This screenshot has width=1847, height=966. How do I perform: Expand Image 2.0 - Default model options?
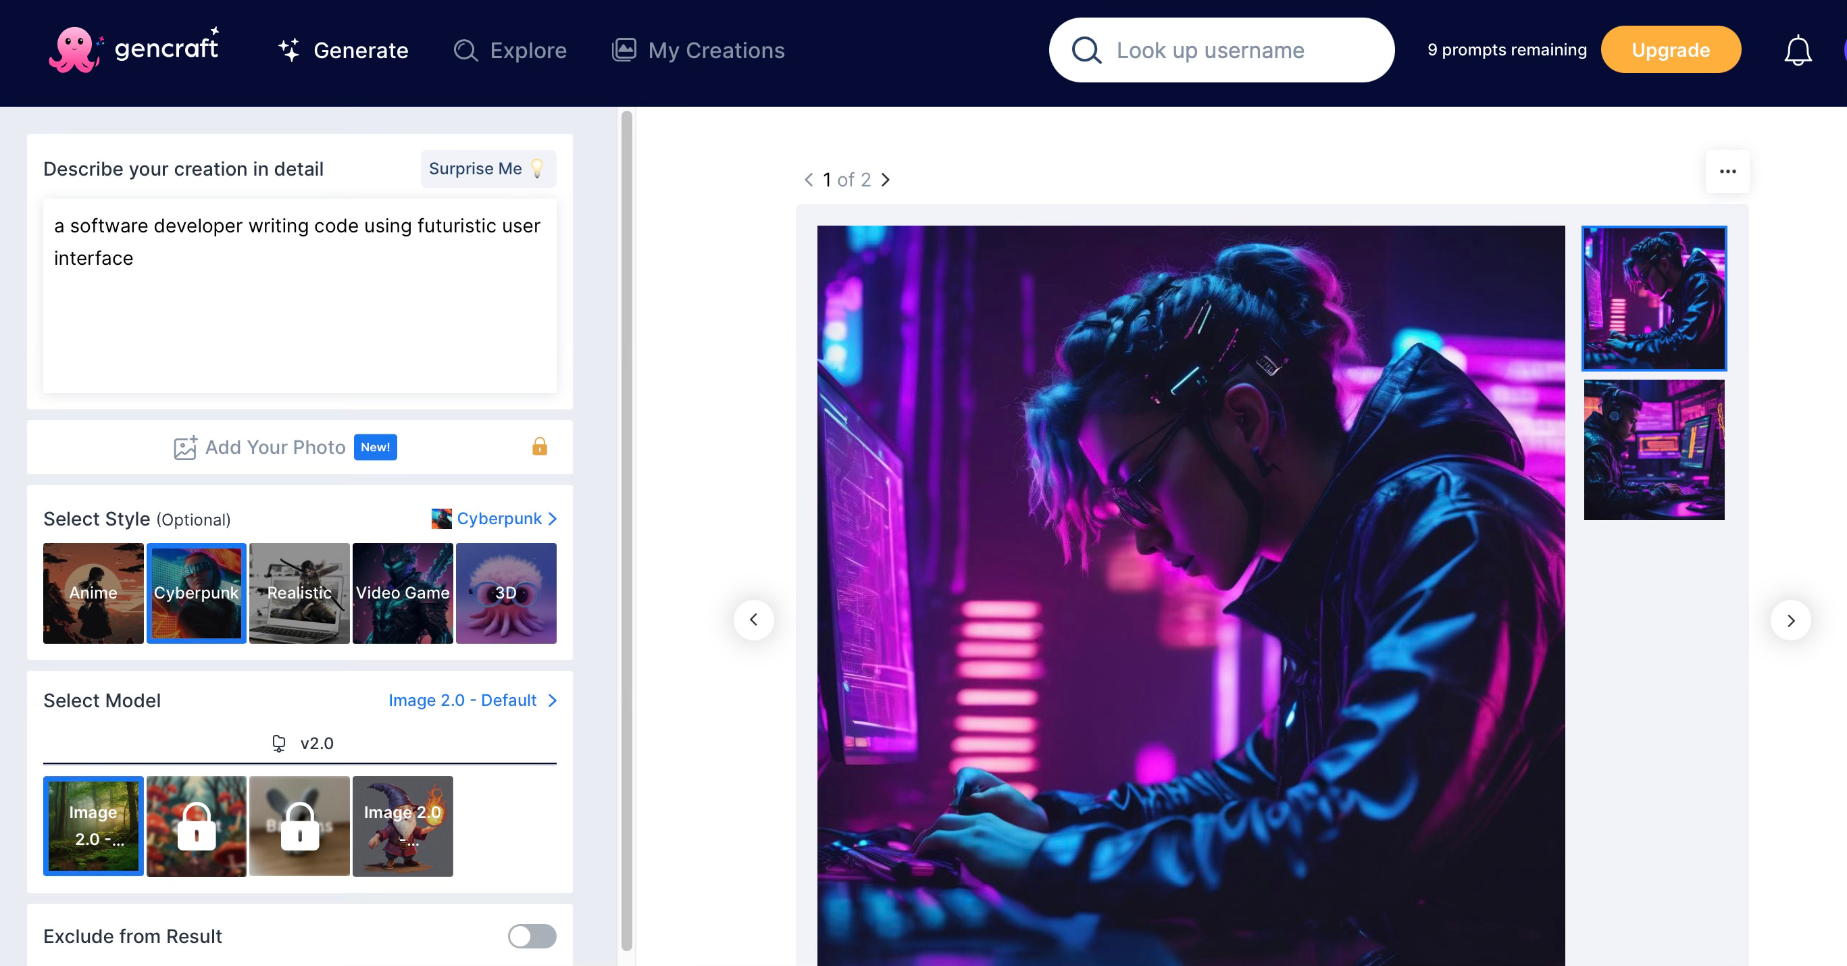pos(472,700)
